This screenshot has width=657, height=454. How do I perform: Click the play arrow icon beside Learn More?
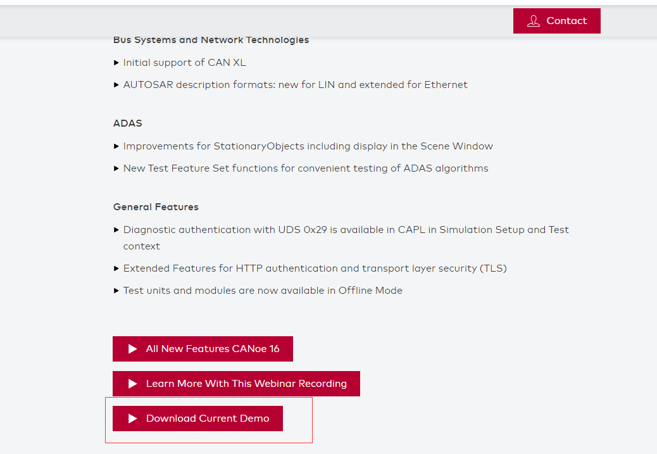pyautogui.click(x=132, y=384)
